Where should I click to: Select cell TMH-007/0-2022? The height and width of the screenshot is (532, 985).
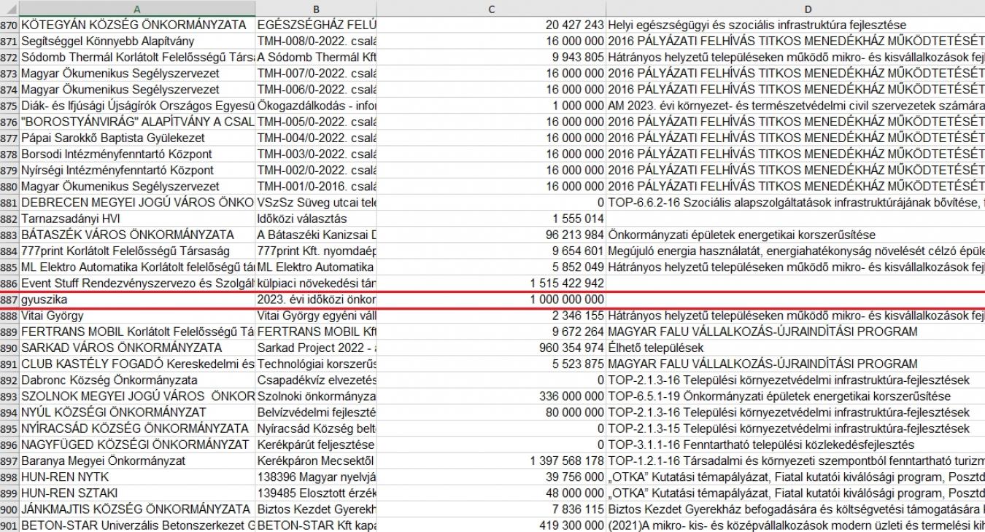click(x=316, y=73)
